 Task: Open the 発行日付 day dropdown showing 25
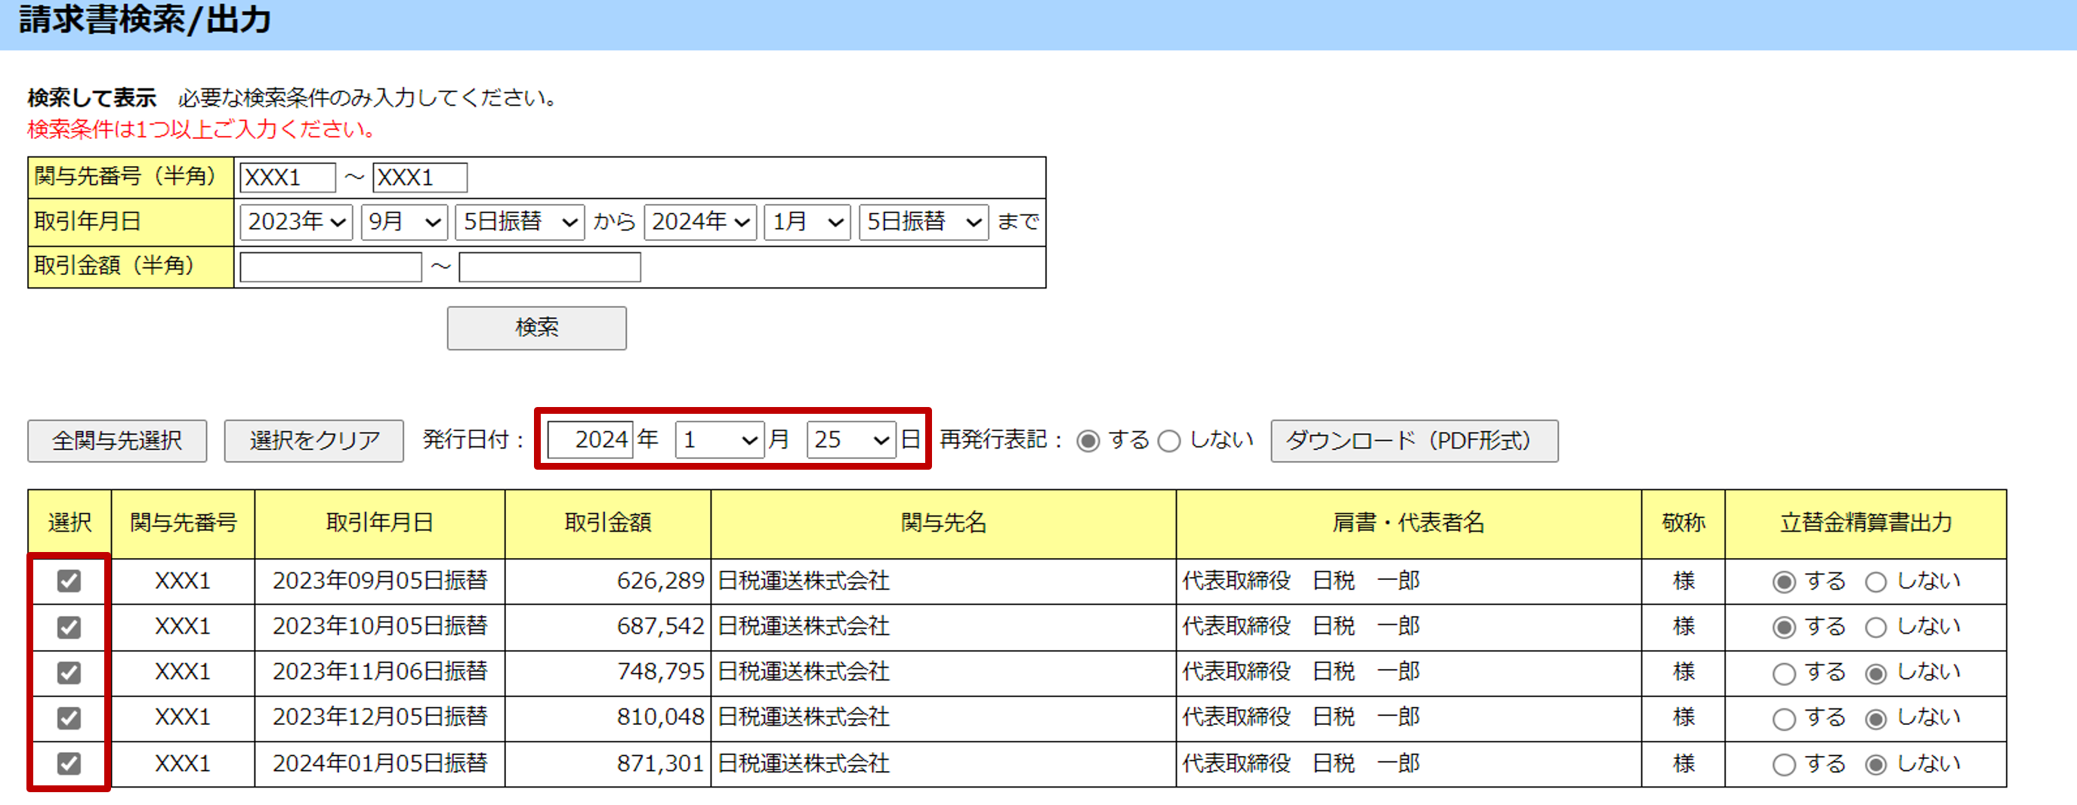click(x=850, y=440)
